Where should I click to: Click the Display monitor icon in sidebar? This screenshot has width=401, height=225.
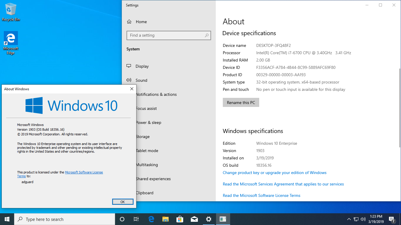point(129,66)
